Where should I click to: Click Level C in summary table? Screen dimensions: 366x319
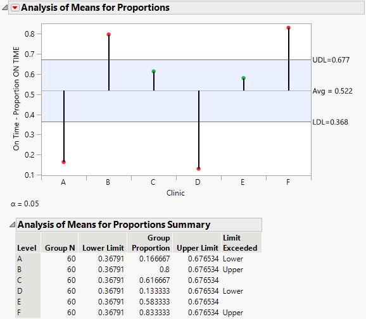point(20,280)
